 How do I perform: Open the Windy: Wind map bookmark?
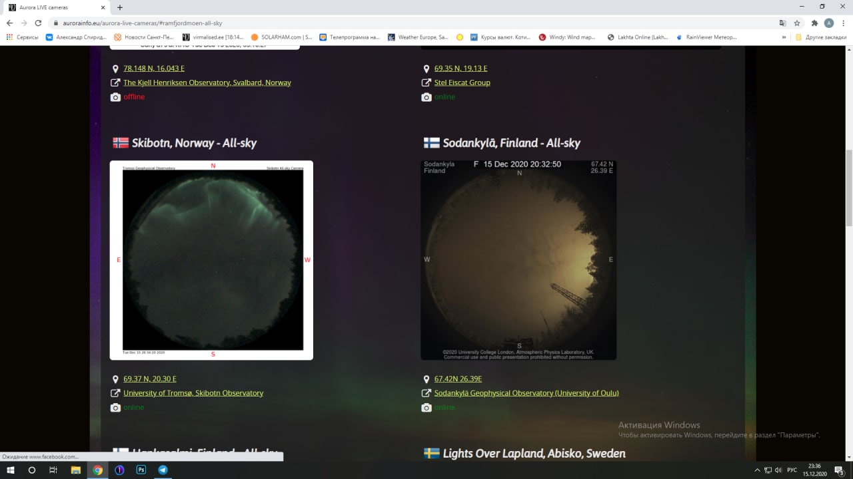(568, 37)
